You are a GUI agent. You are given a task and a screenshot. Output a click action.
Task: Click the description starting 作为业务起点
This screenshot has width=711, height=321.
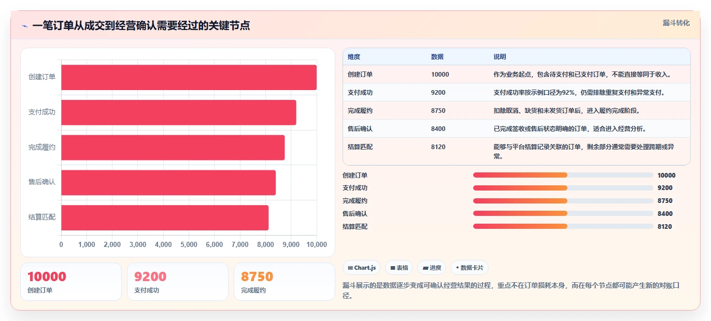583,75
